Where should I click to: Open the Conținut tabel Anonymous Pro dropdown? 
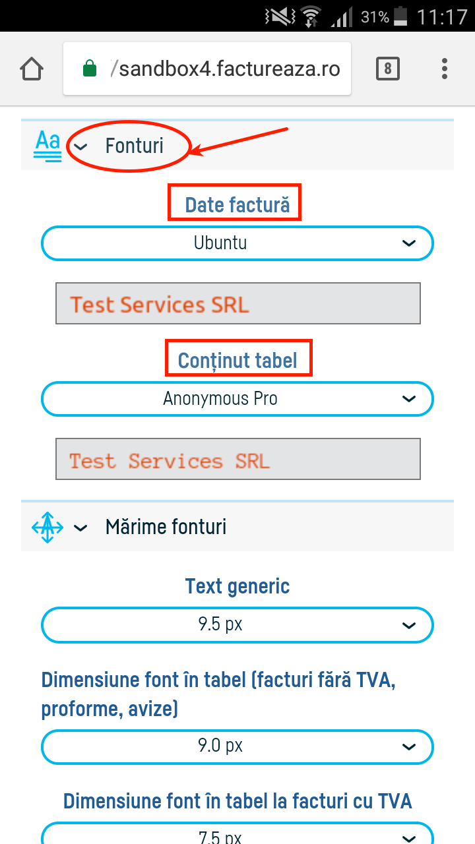pyautogui.click(x=237, y=399)
